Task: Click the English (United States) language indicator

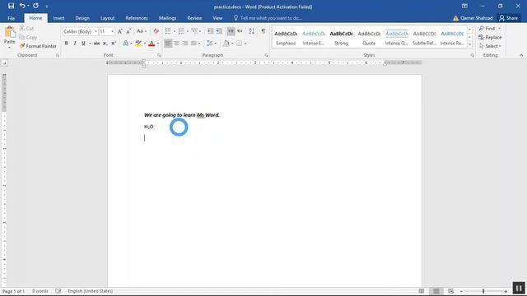Action: 90,291
